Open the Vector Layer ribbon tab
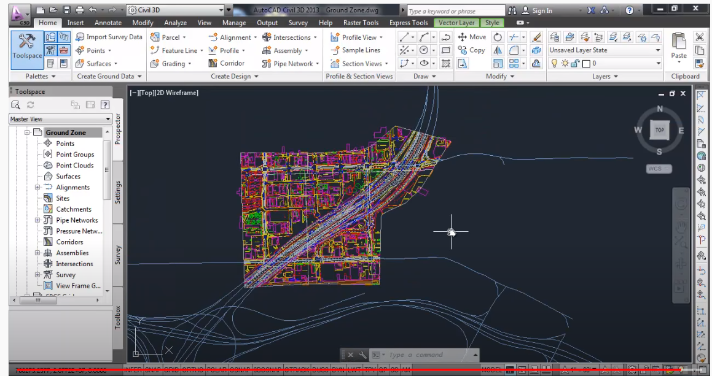 456,23
